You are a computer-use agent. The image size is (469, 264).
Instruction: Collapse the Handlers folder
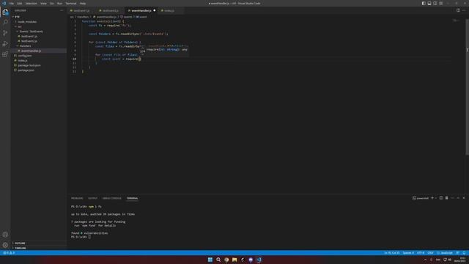click(39, 45)
